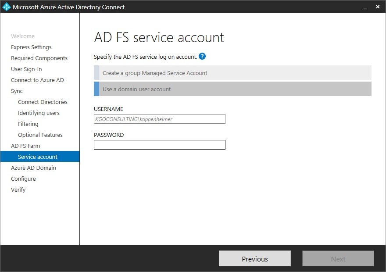Open the Express Settings step

(31, 47)
